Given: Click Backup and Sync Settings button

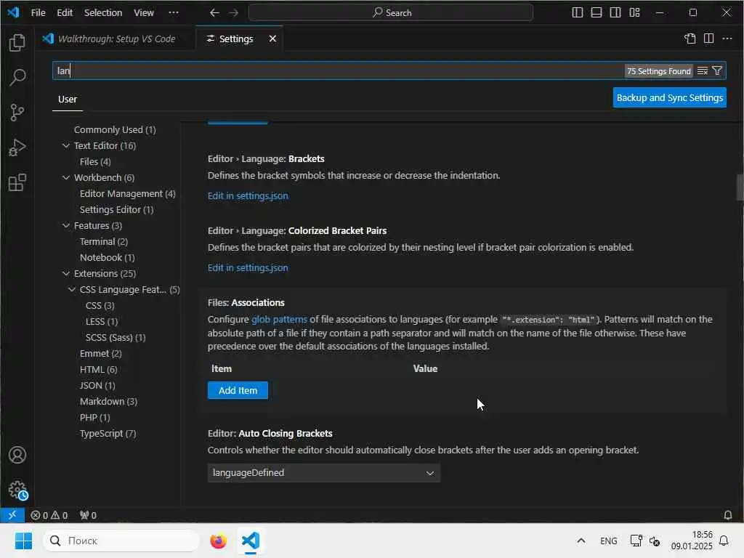Looking at the screenshot, I should pos(669,97).
